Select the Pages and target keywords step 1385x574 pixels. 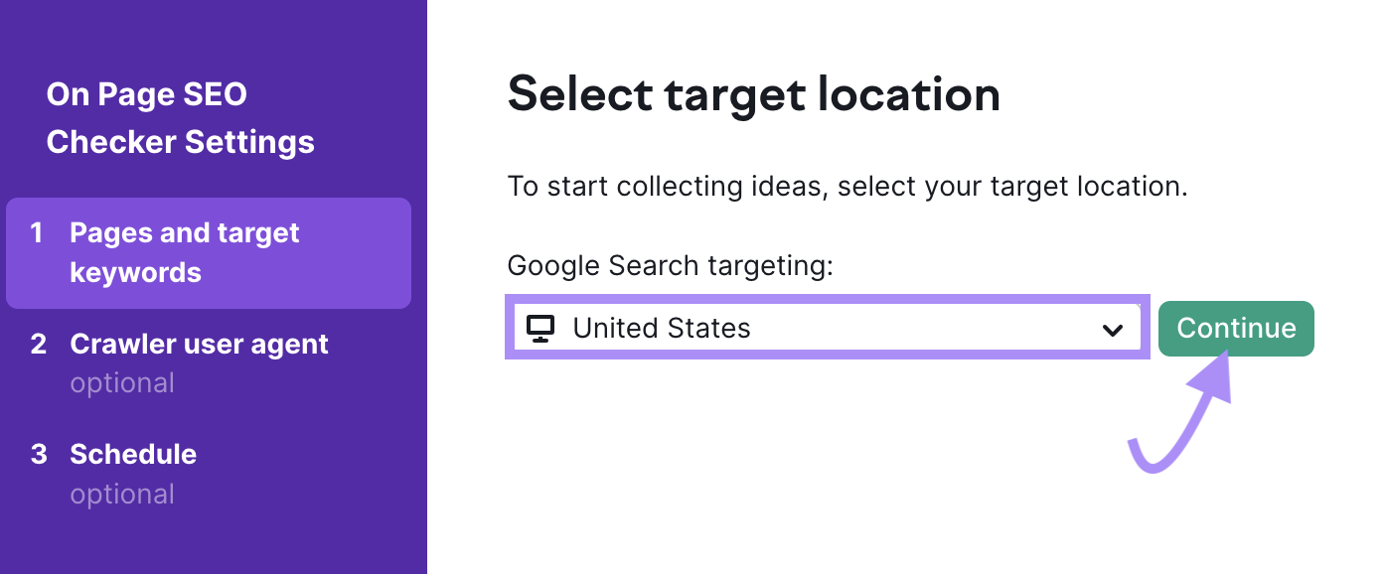pyautogui.click(x=209, y=253)
